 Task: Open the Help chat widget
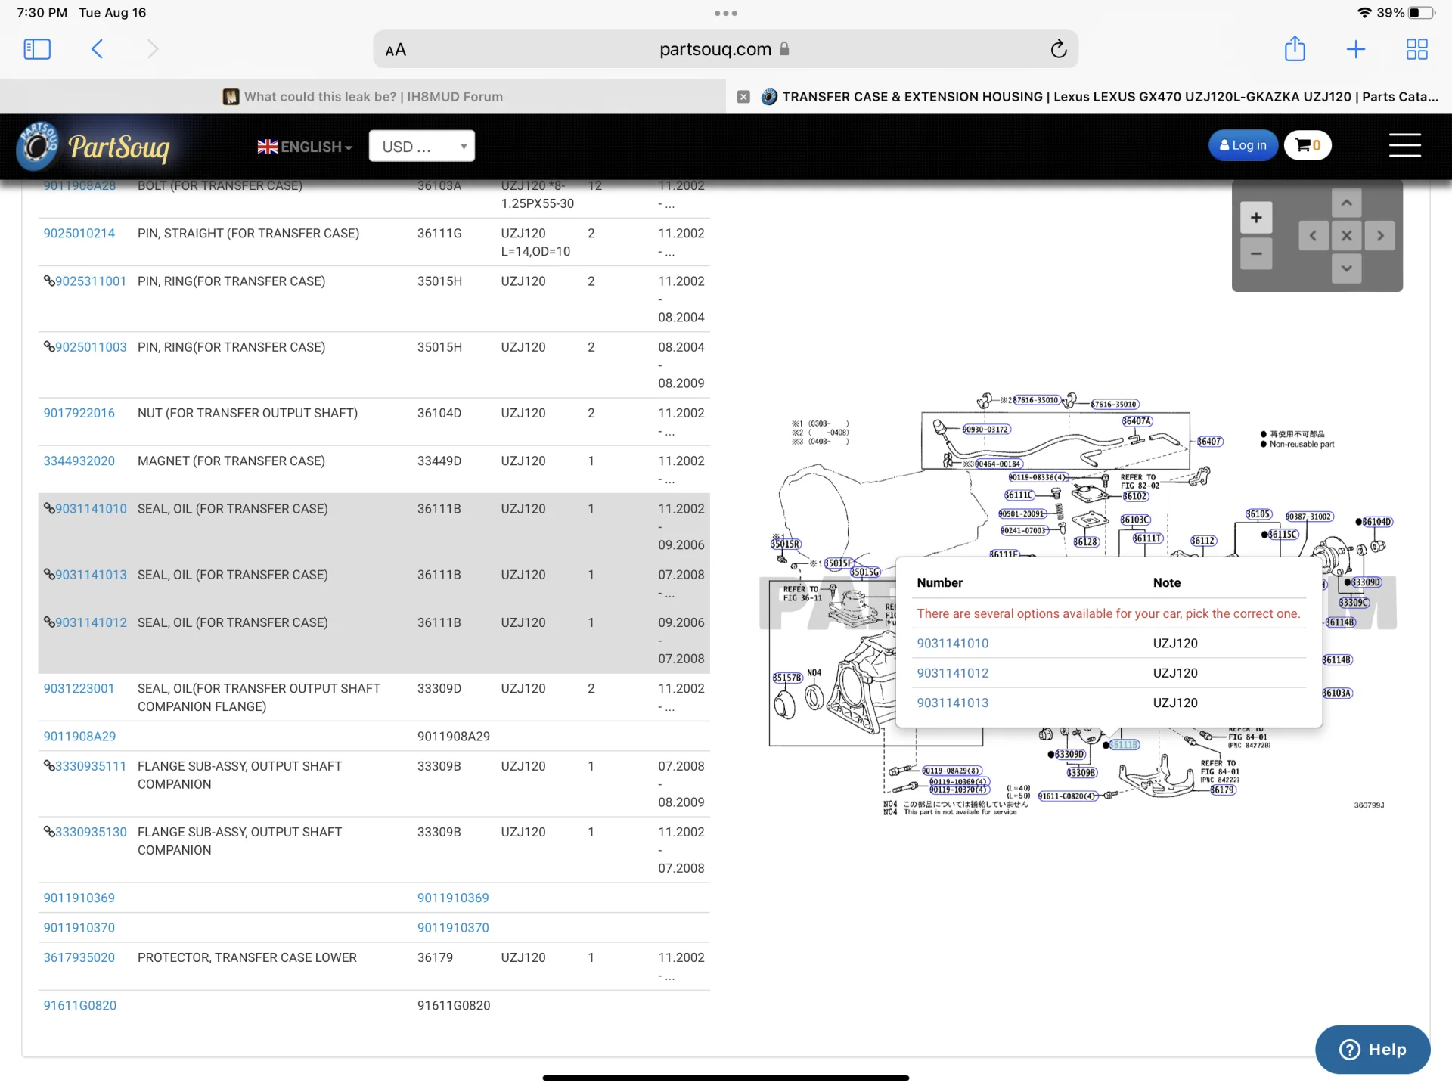point(1372,1050)
